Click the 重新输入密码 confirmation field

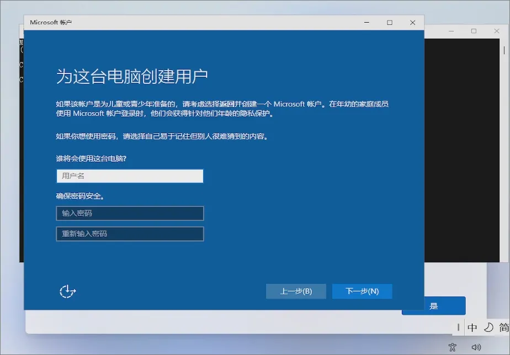point(130,234)
